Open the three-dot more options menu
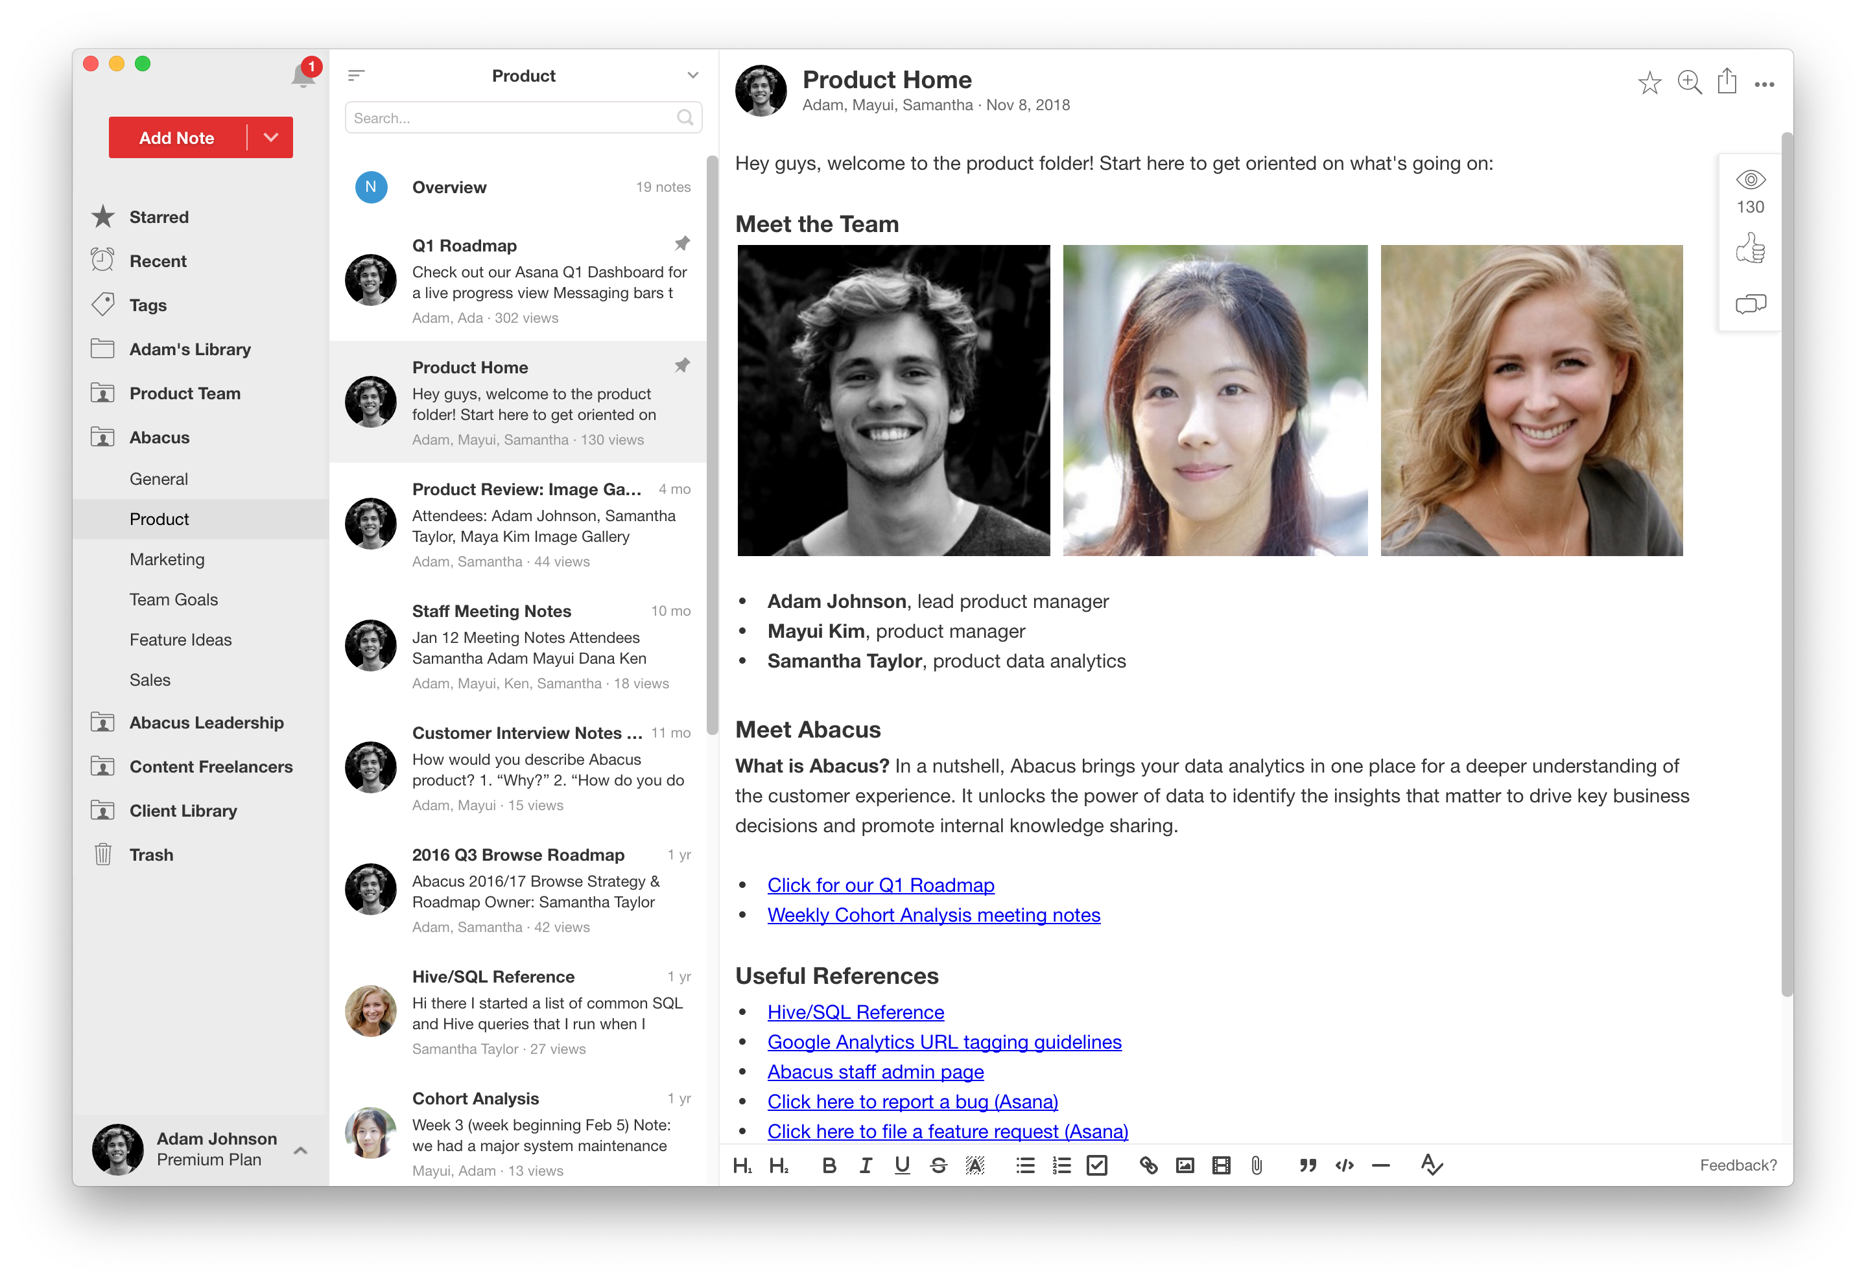 point(1764,84)
